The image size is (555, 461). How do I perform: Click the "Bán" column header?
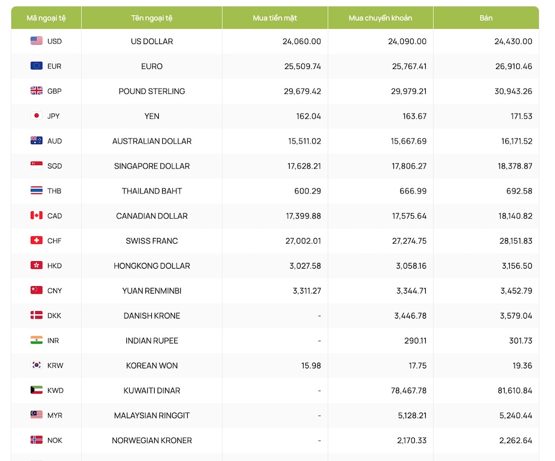click(x=485, y=18)
